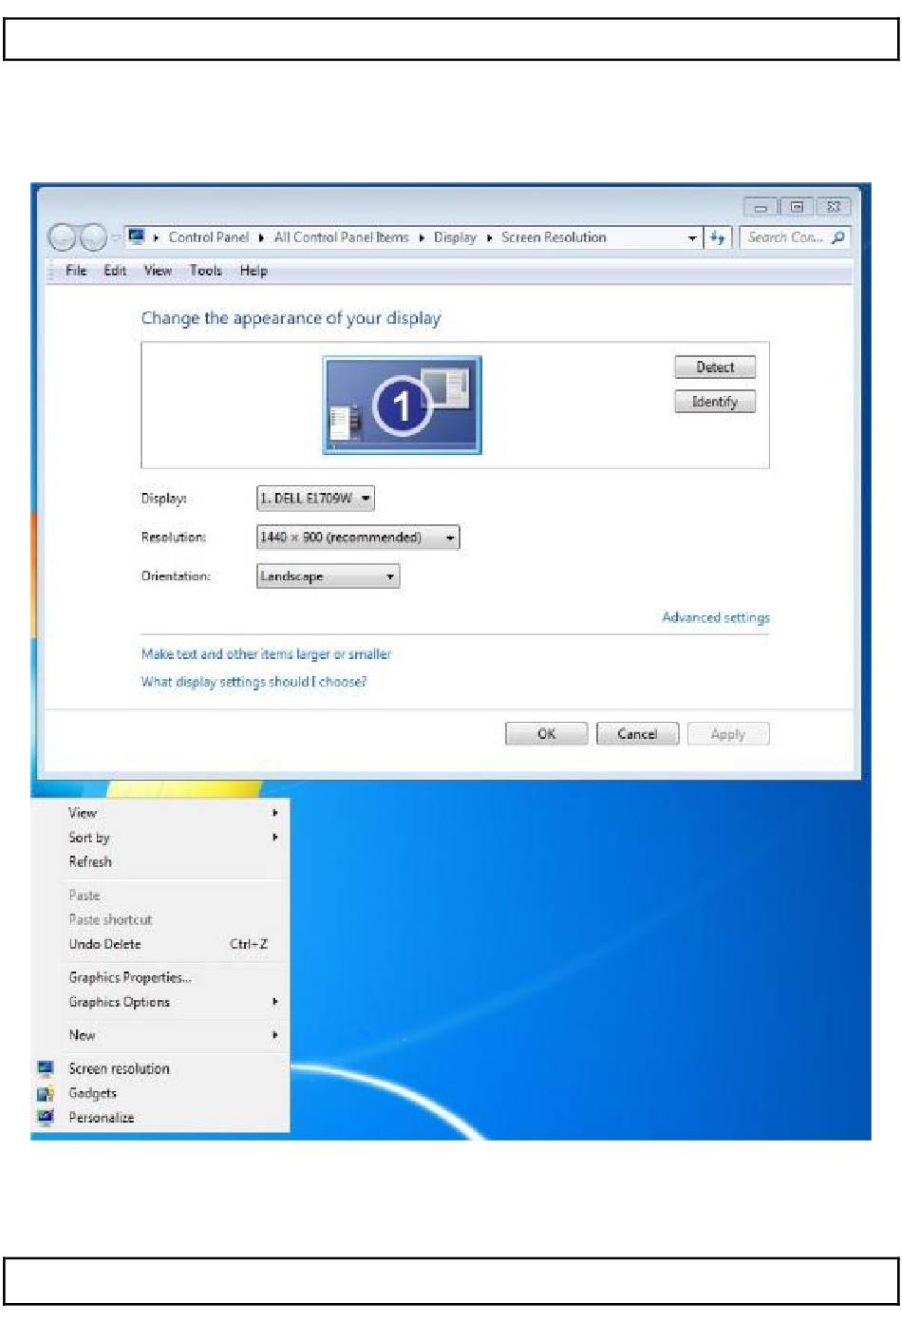Expand the New submenu in context menu
Image resolution: width=902 pixels, height=1322 pixels.
click(x=275, y=1035)
